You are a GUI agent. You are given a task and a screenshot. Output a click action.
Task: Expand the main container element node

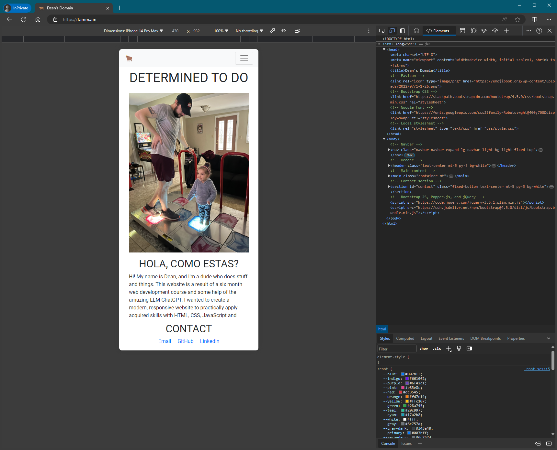[x=389, y=176]
